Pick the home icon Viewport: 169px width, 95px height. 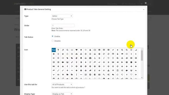click(x=63, y=54)
